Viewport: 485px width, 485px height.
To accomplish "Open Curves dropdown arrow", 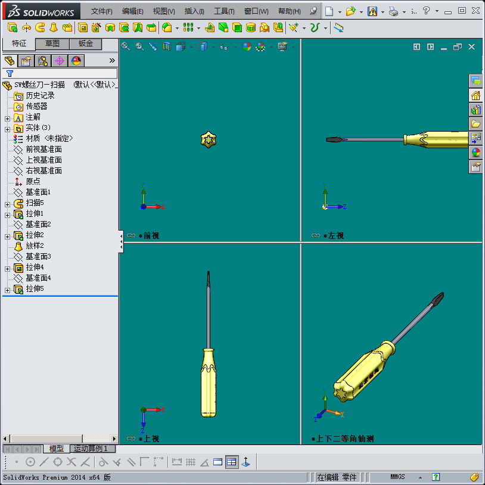I will coord(325,28).
